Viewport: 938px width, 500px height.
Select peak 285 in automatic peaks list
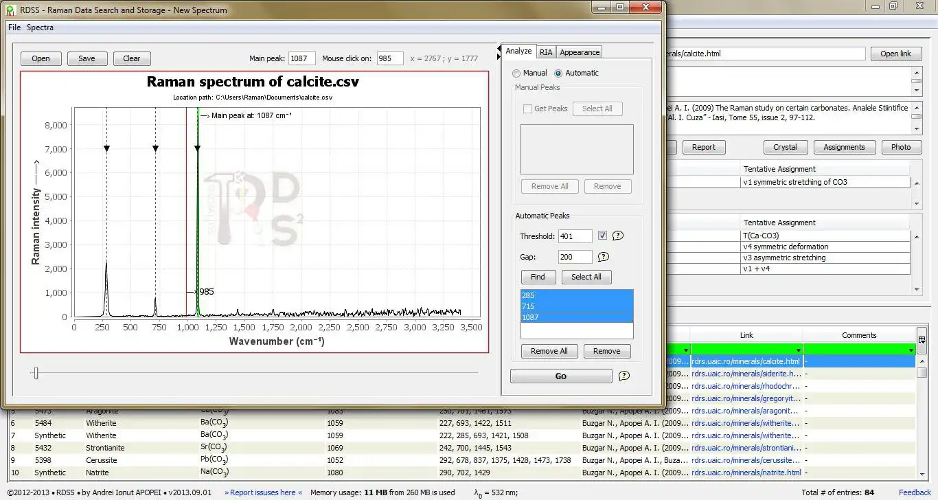click(577, 295)
